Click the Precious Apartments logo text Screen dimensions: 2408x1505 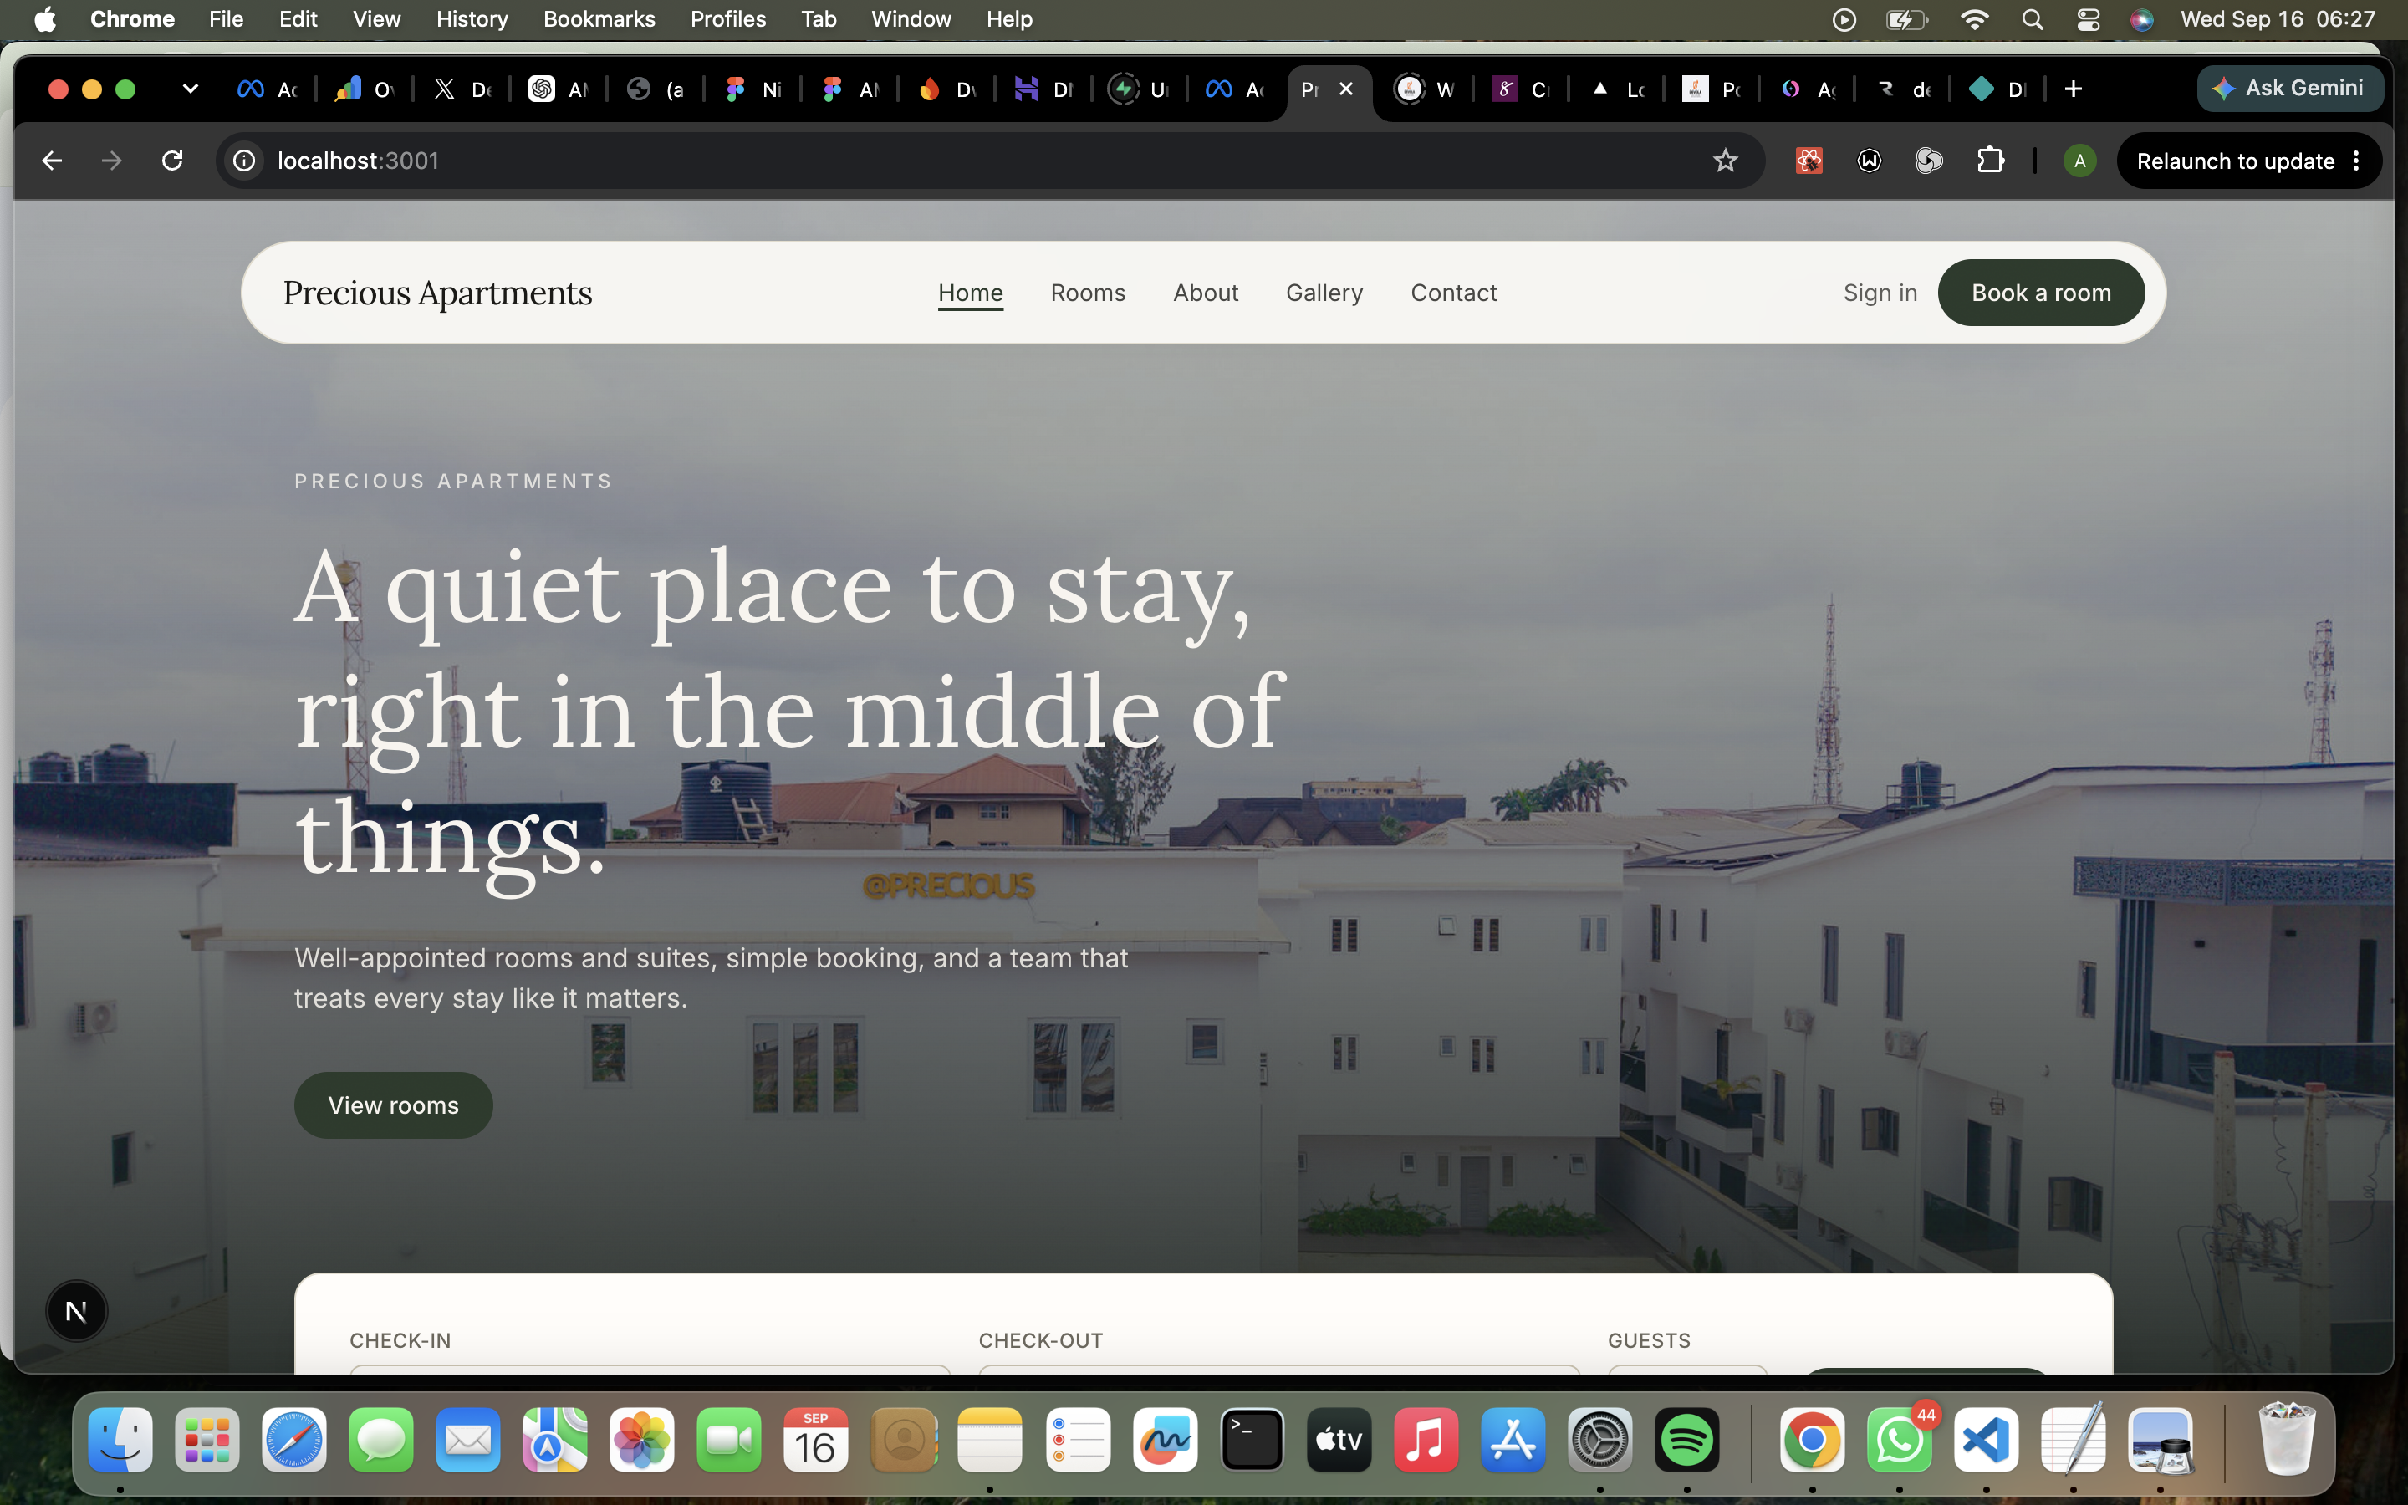(x=436, y=293)
